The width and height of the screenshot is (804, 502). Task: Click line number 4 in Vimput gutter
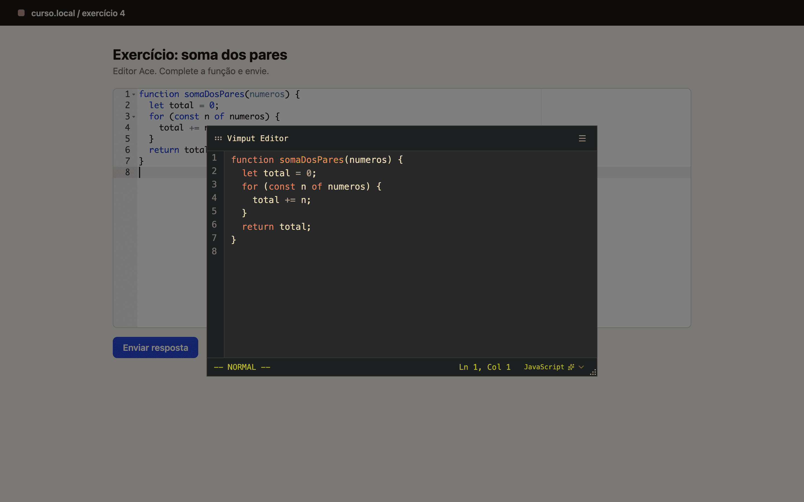click(214, 198)
